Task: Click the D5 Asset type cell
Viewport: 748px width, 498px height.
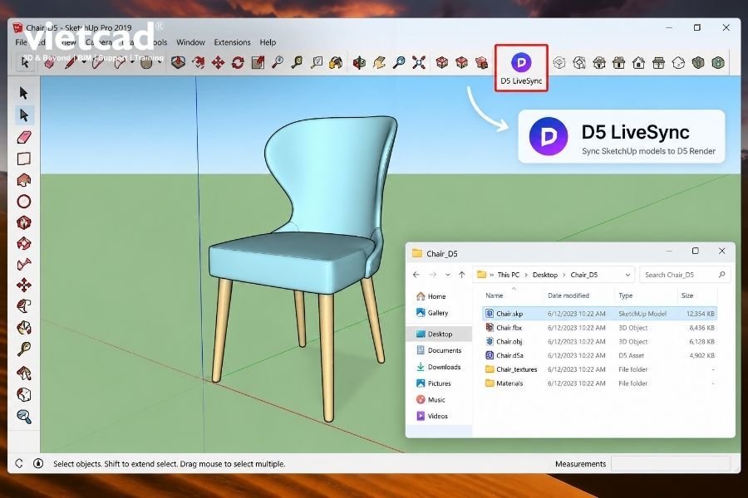Action: (x=631, y=355)
